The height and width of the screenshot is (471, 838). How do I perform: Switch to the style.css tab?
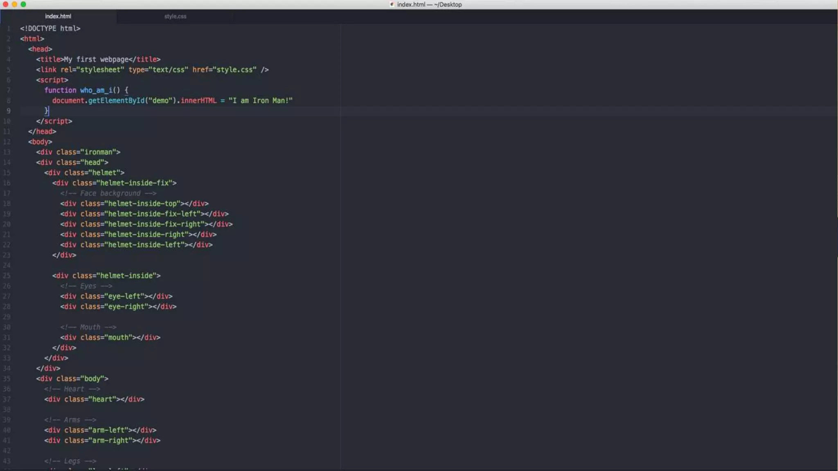tap(175, 16)
